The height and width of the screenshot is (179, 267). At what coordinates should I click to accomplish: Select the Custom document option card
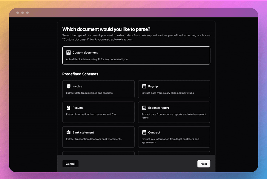[x=136, y=55]
